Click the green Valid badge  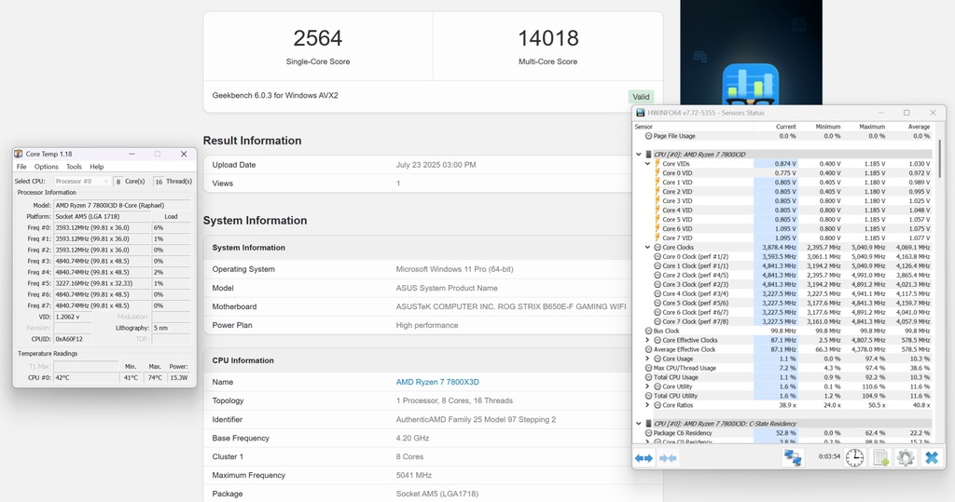click(641, 96)
